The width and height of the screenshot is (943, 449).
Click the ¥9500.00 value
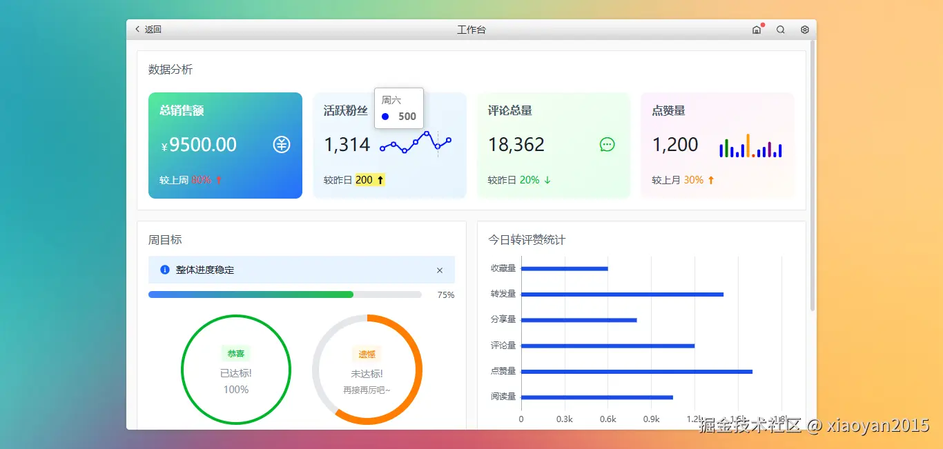click(x=199, y=145)
